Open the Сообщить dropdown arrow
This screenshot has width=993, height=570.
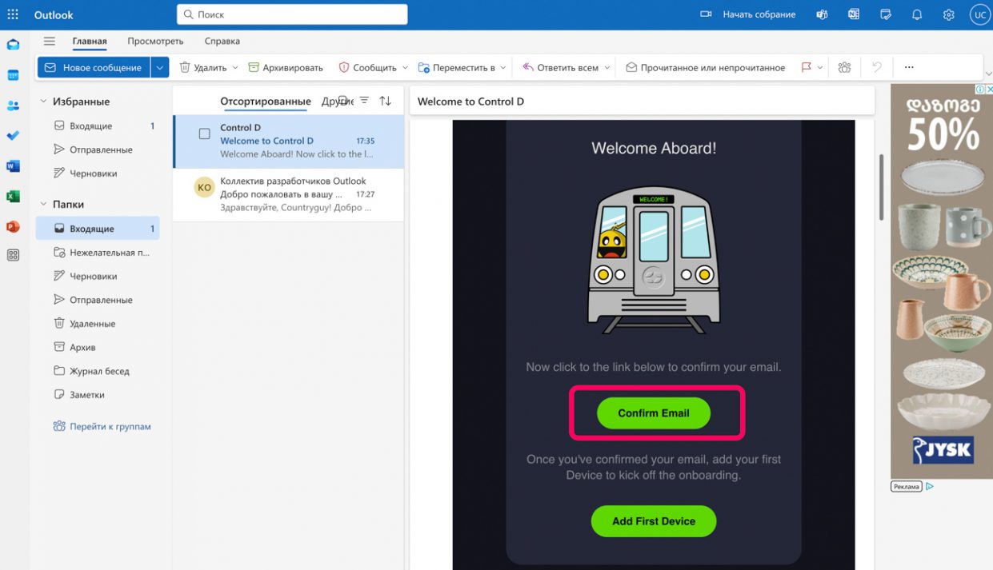[405, 68]
